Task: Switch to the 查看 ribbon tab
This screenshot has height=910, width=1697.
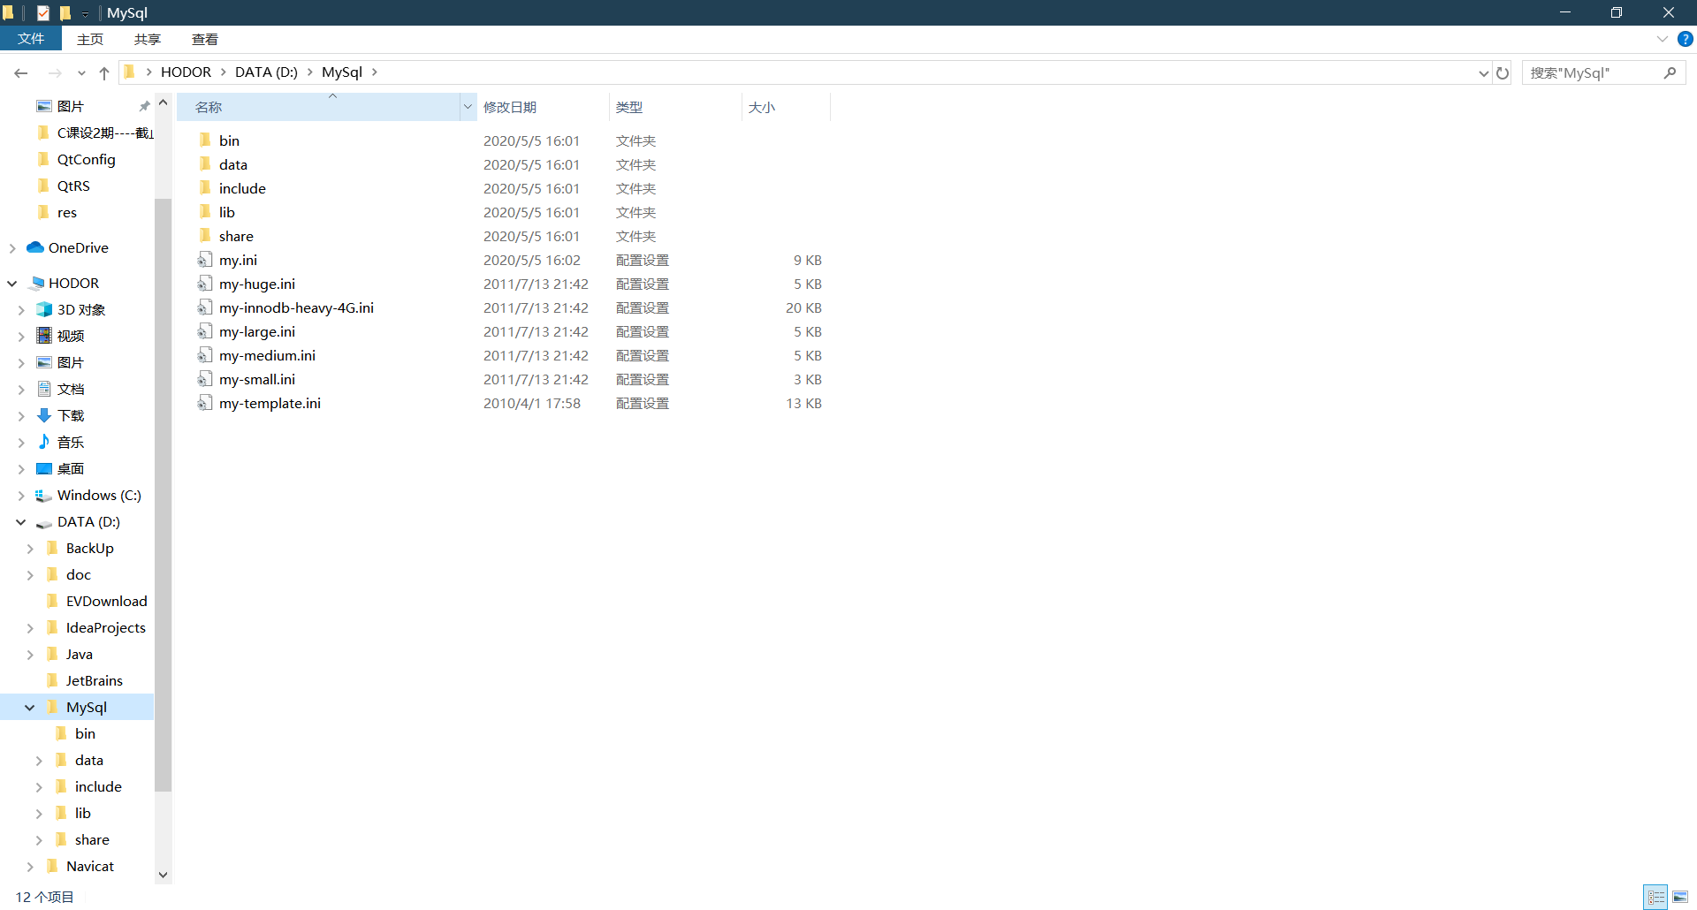Action: [x=205, y=39]
